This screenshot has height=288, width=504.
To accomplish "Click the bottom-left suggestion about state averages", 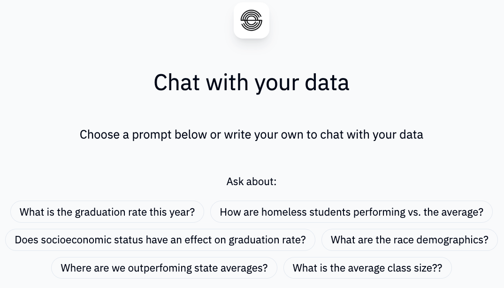I will 164,268.
